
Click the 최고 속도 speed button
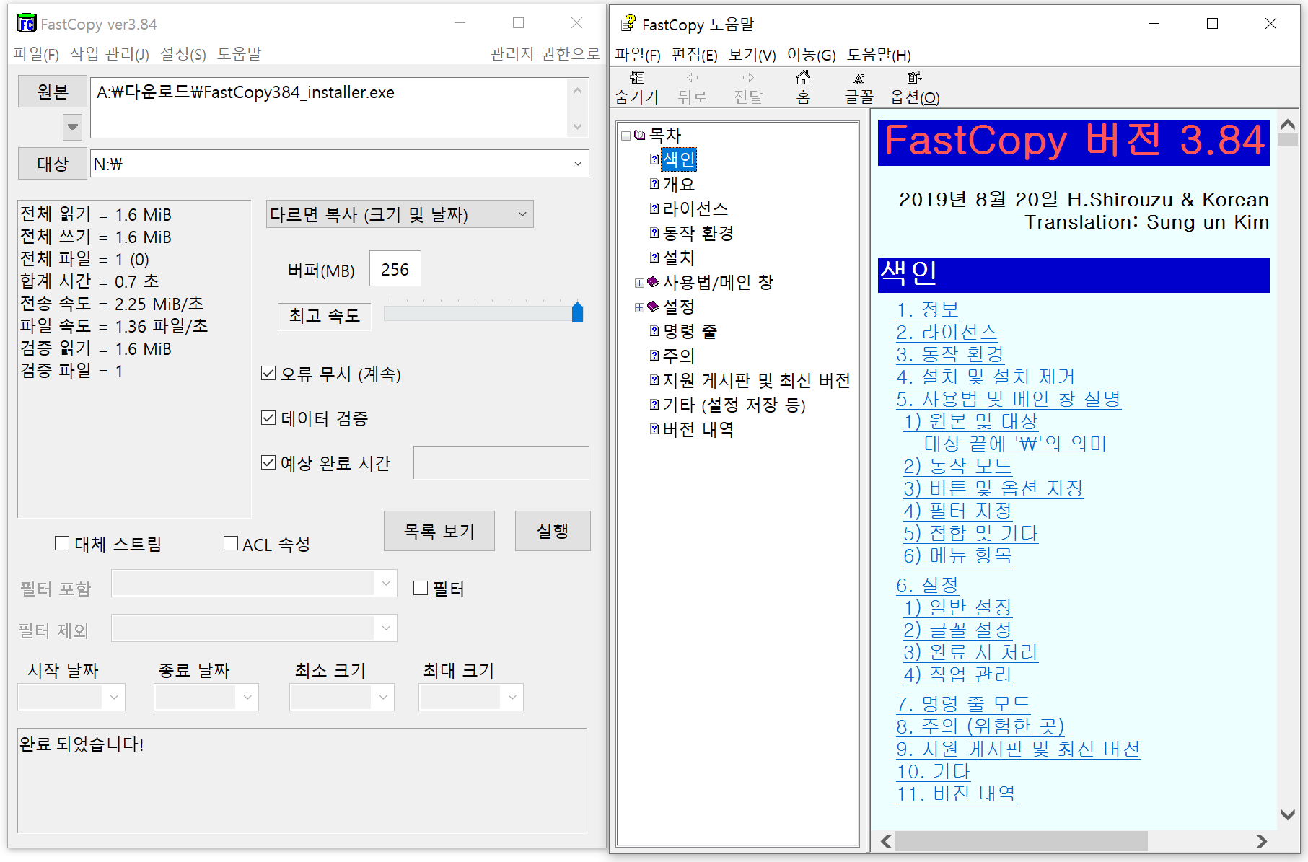click(x=325, y=316)
